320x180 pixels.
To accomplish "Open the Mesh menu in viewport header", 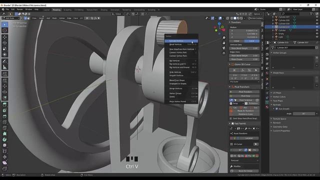I will [54, 18].
